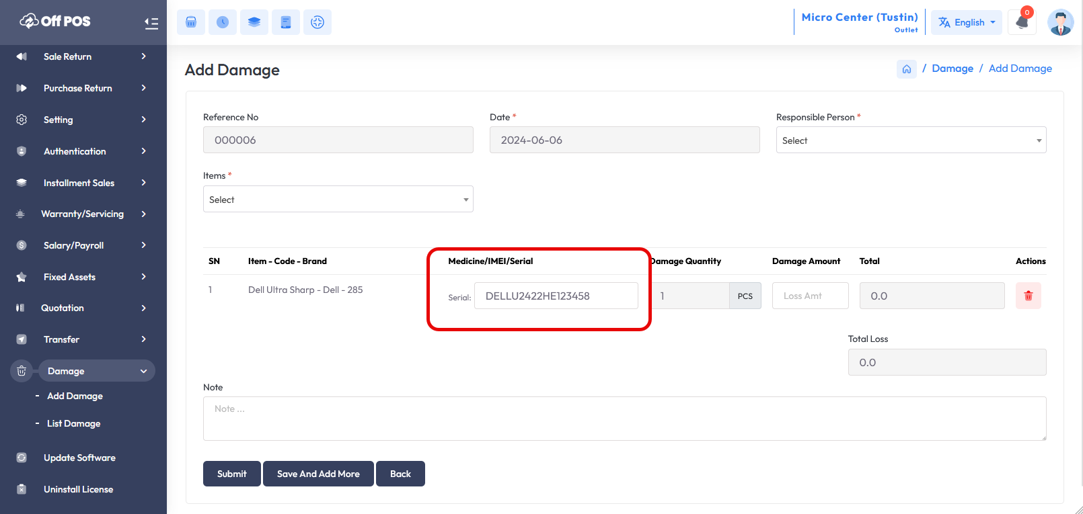Open List Damage in the sidebar

[74, 423]
